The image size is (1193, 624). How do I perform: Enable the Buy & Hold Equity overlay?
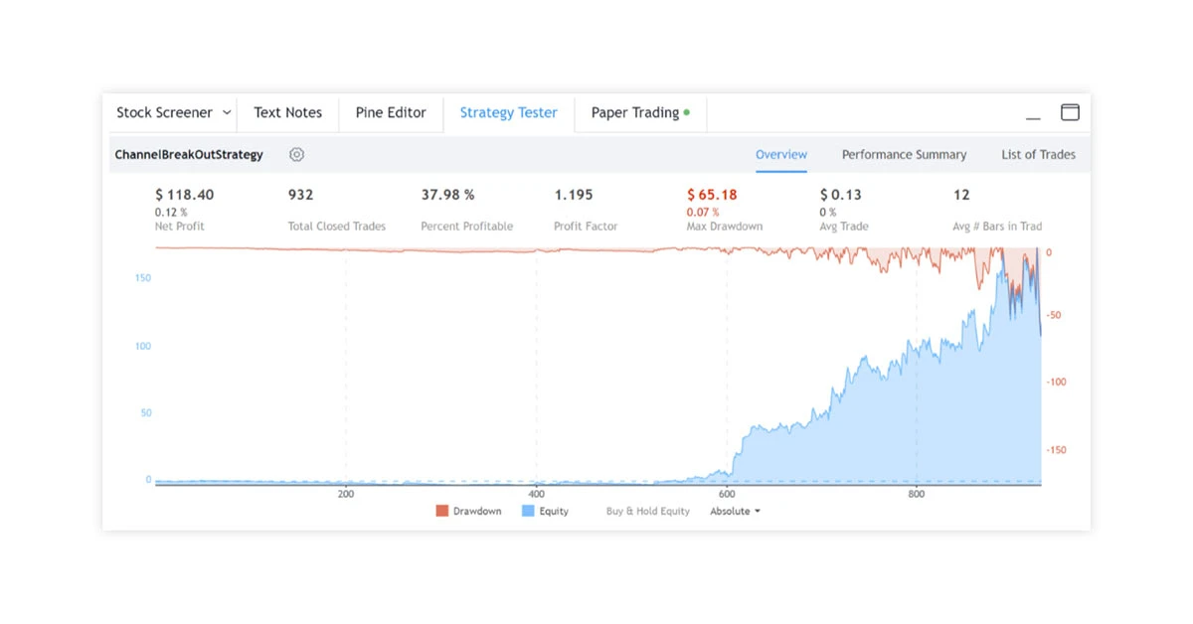[x=646, y=511]
